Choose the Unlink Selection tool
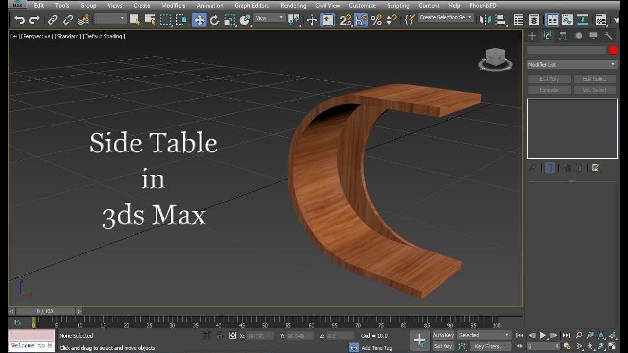 point(68,20)
